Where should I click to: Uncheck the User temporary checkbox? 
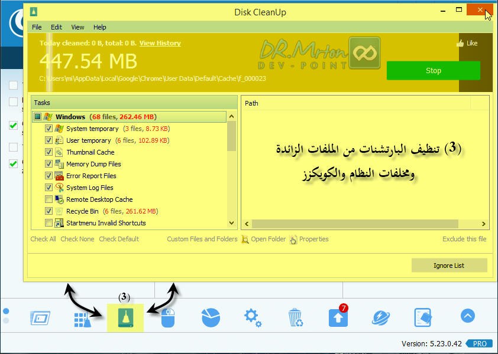coord(48,140)
